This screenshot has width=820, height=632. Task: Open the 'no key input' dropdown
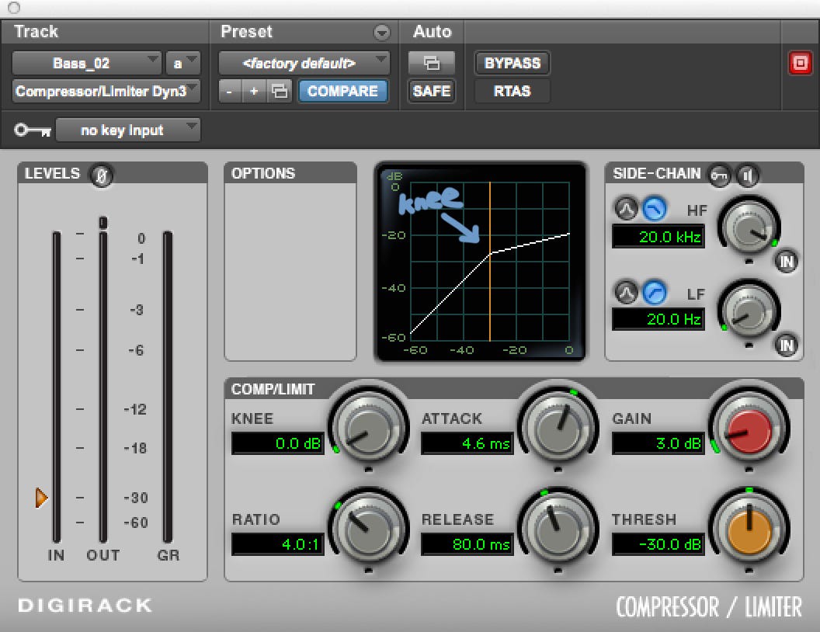128,130
